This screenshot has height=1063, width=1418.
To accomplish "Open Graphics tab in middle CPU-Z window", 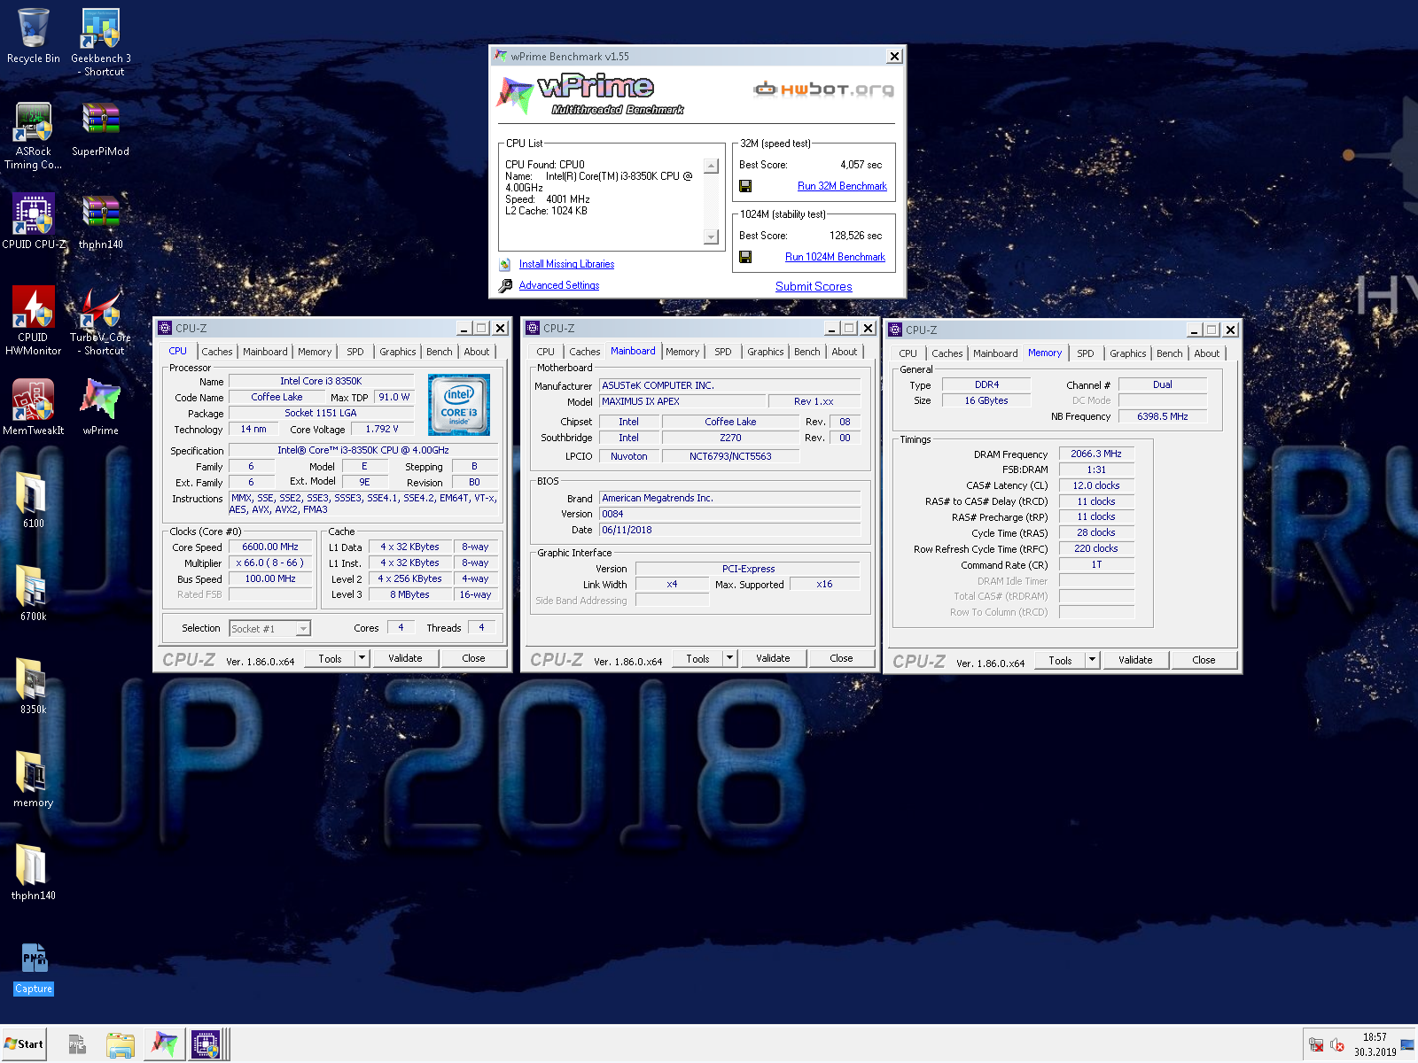I will click(765, 352).
